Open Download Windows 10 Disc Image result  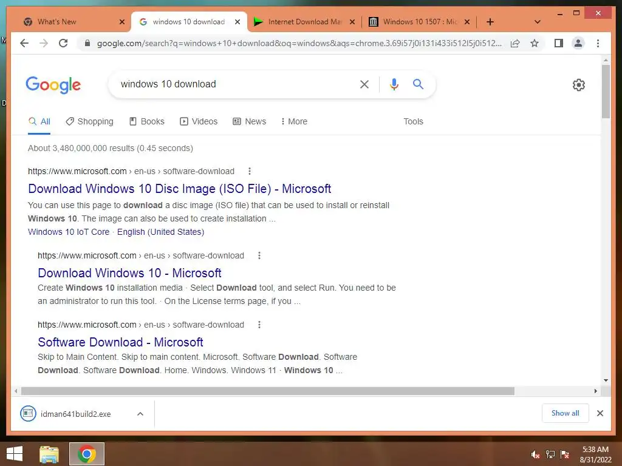point(180,189)
